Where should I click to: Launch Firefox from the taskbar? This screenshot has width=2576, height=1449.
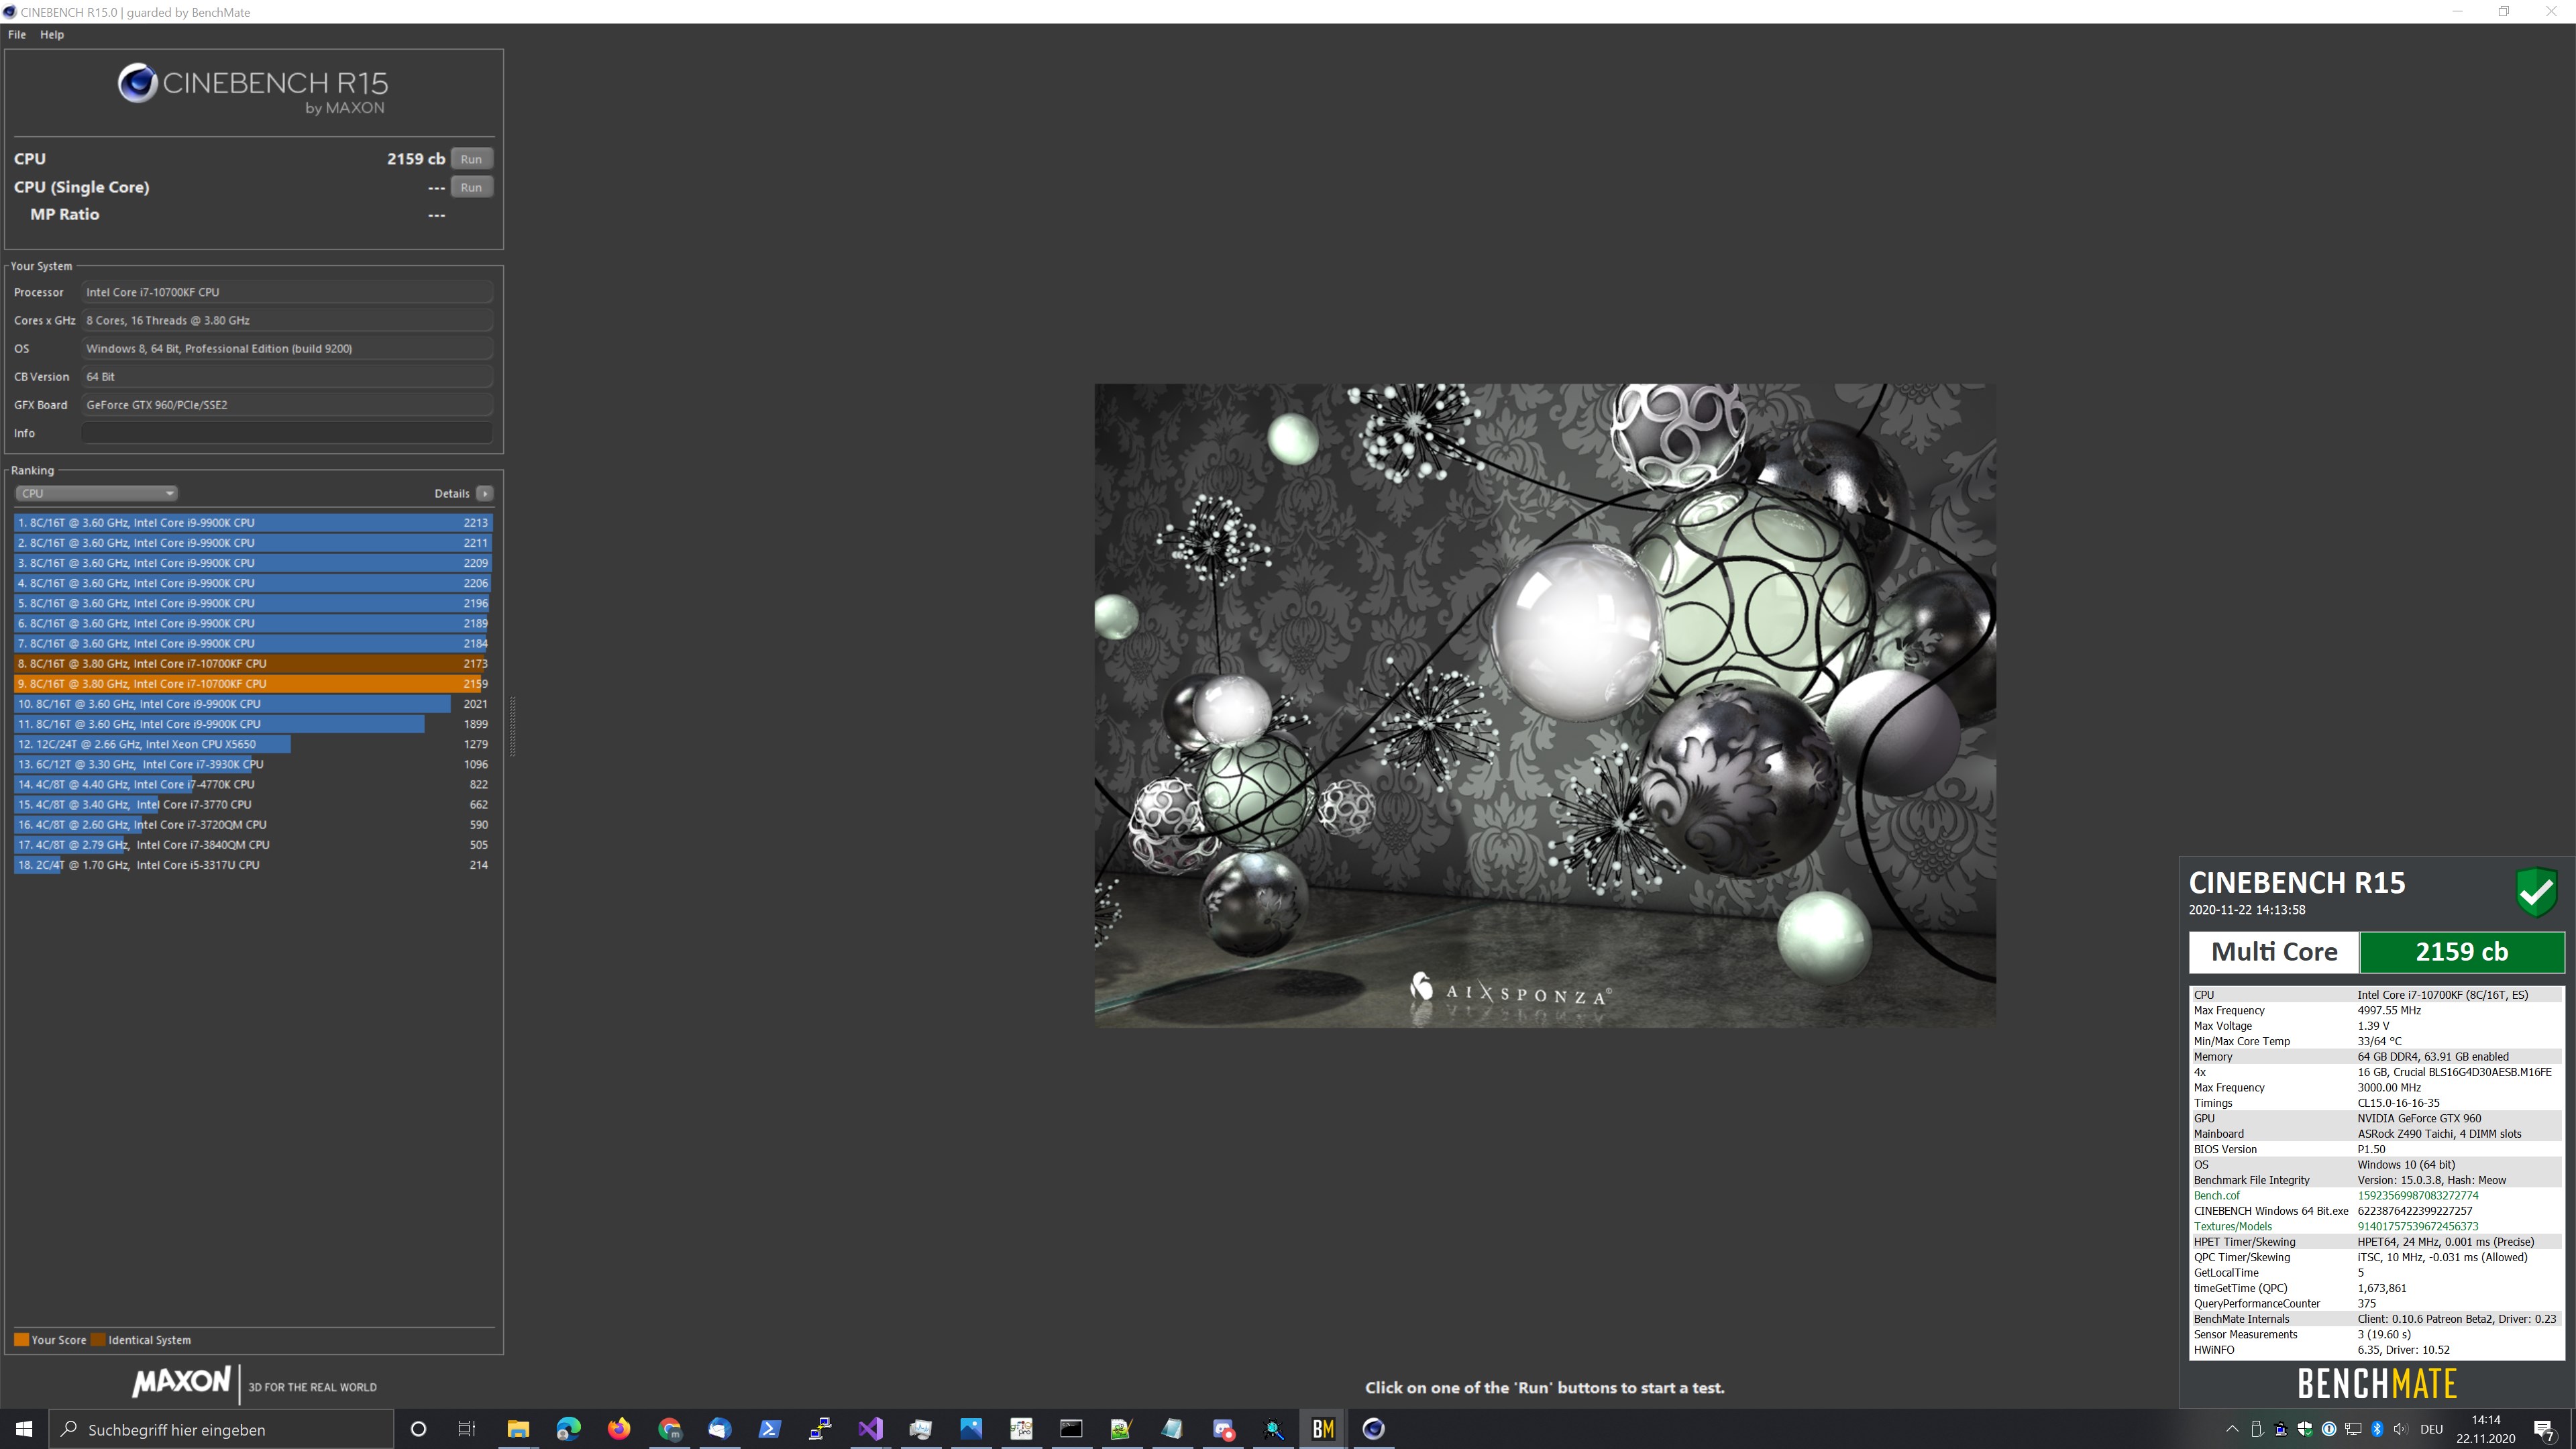pos(619,1429)
